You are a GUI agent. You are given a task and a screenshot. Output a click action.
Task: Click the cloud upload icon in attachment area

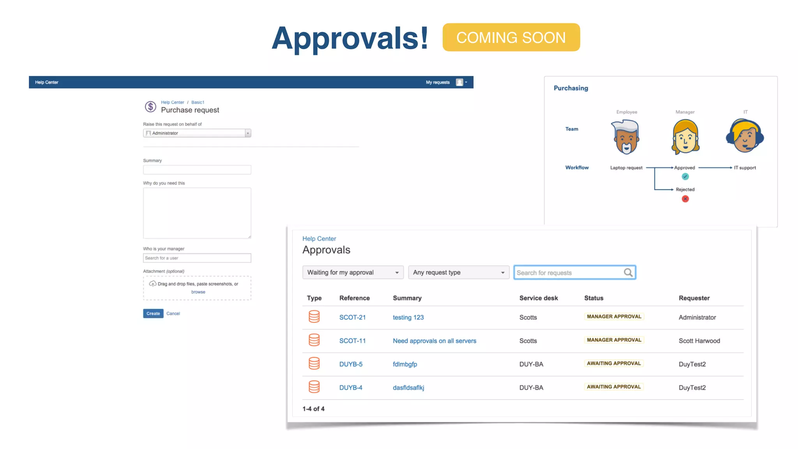pos(153,283)
